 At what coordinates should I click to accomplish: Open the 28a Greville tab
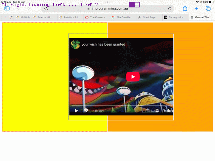pyautogui.click(x=123, y=17)
